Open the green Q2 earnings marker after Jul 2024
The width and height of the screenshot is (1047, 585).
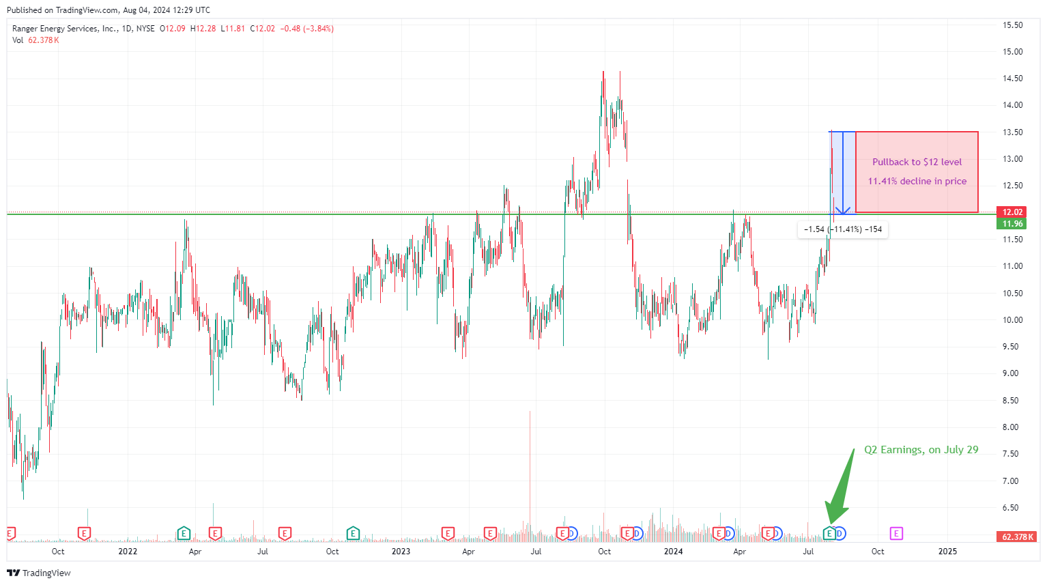(x=829, y=533)
